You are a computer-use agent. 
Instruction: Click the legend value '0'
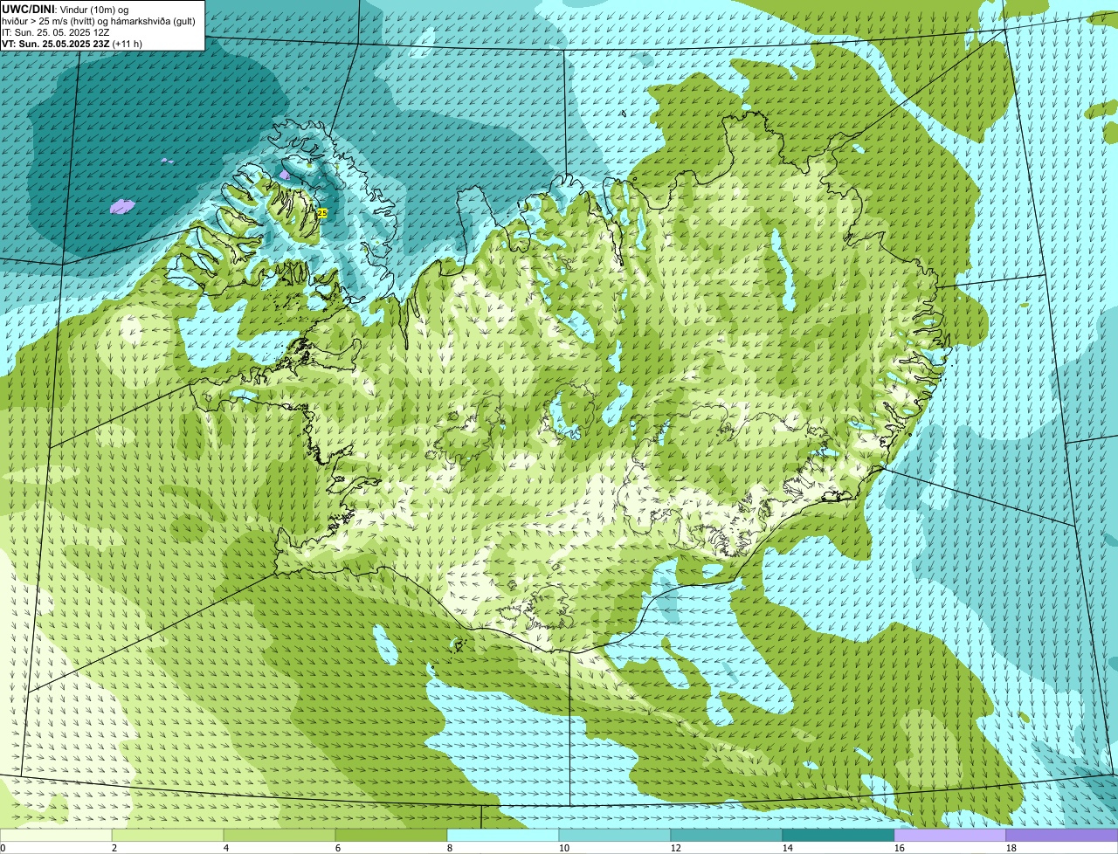tap(3, 848)
